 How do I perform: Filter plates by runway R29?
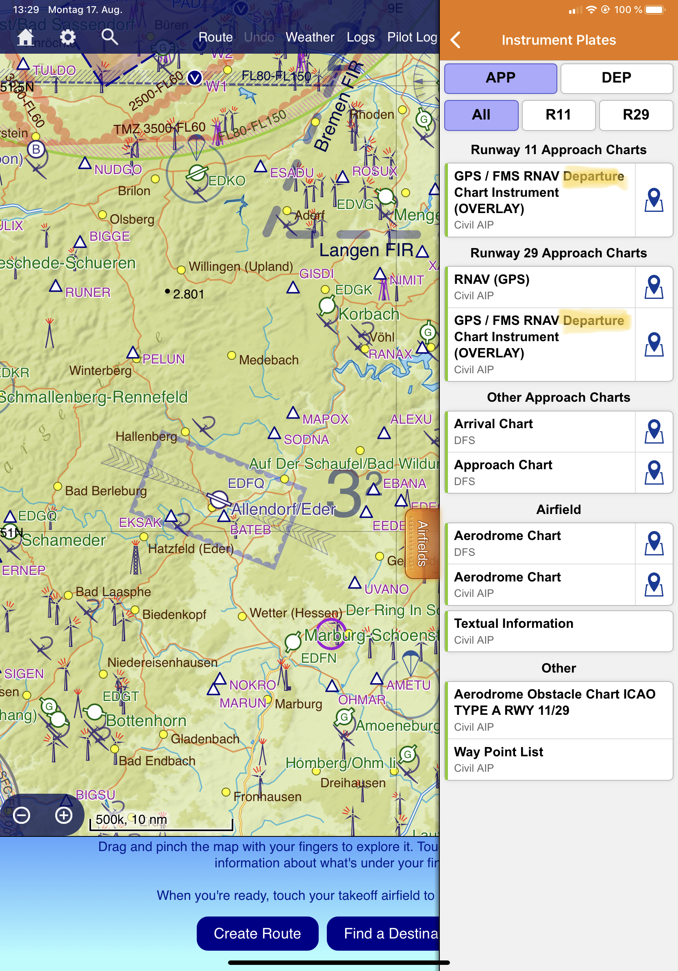(635, 115)
